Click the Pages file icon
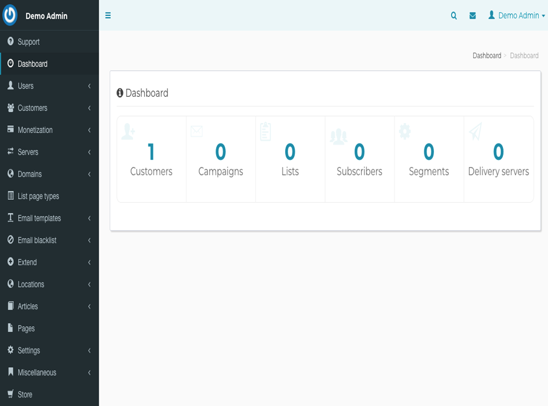Viewport: 548px width, 406px height. click(10, 328)
